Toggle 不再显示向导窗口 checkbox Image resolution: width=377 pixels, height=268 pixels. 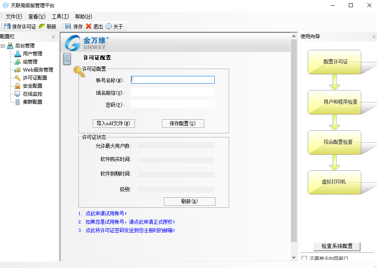(304, 258)
